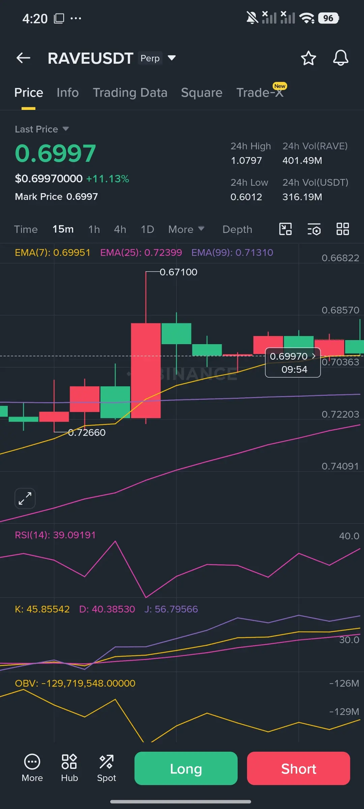This screenshot has width=364, height=809.
Task: Switch to the Price tab
Action: [29, 93]
